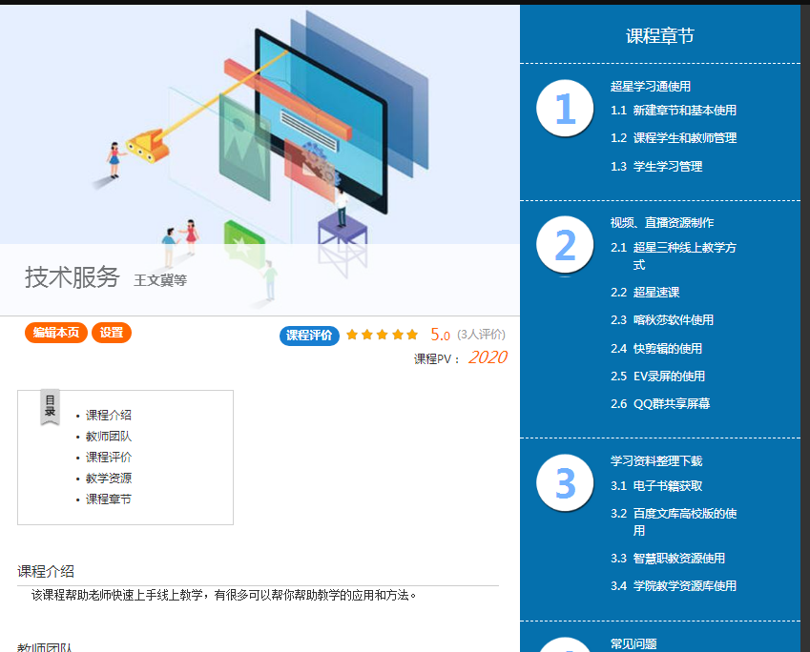This screenshot has width=810, height=652.
Task: Open chapter 学习资料整理下载
Action: 656,461
